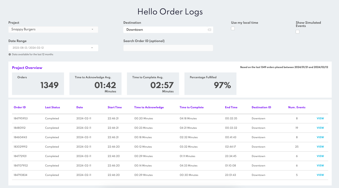Click 00:30 Minutes time to complete
The height and width of the screenshot is (188, 339).
[189, 175]
